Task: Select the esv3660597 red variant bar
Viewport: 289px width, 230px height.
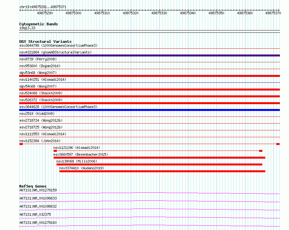Action: [x=159, y=158]
